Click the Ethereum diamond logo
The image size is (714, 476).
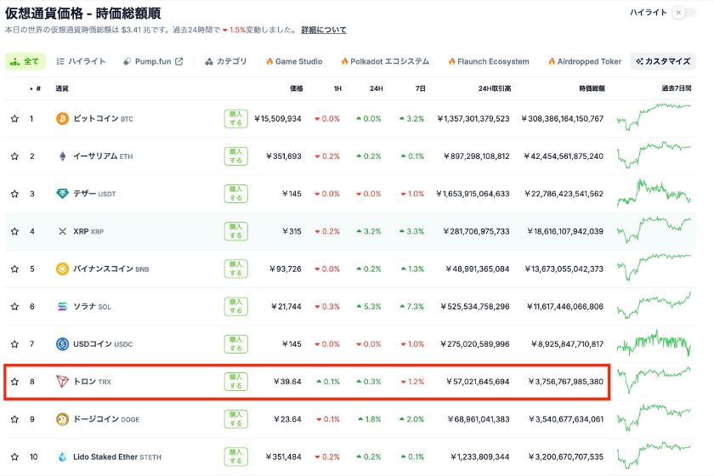(62, 156)
